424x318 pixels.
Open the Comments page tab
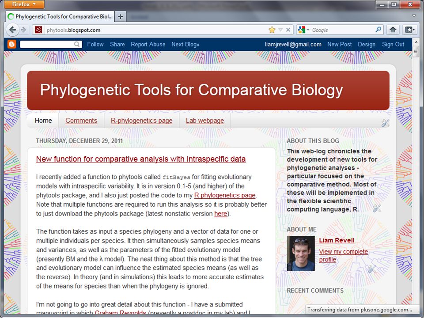(81, 121)
